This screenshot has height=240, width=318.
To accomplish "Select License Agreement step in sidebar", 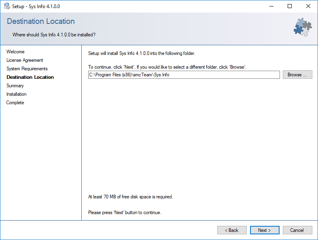I will click(x=25, y=60).
